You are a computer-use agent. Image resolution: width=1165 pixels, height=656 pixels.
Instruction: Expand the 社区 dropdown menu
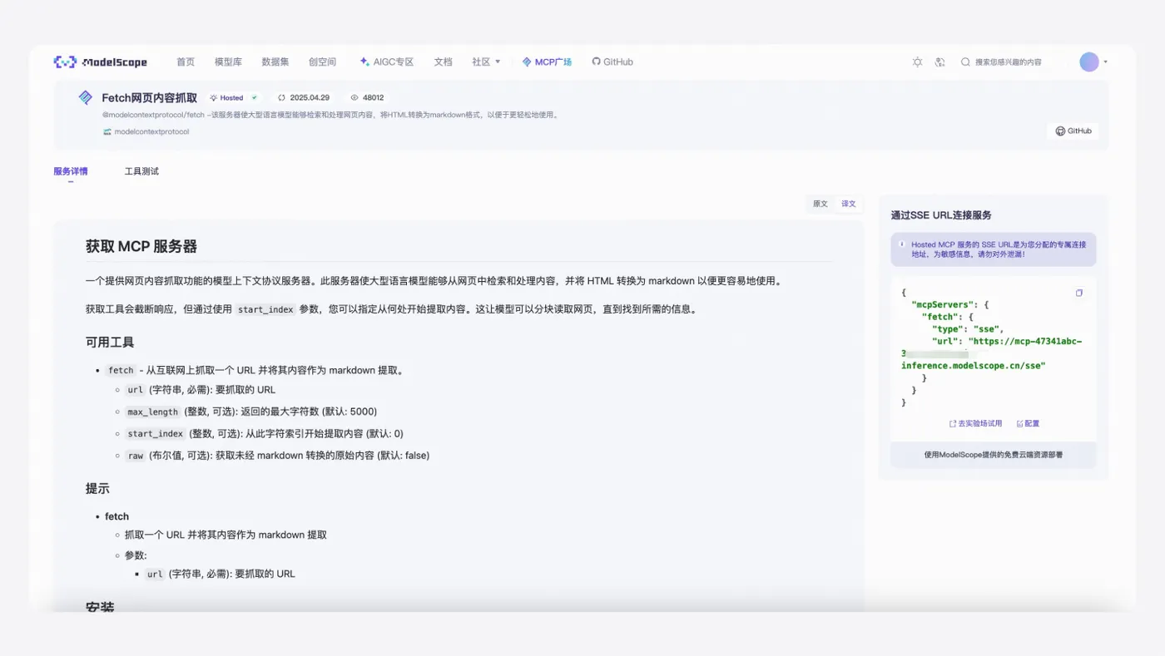pos(486,62)
